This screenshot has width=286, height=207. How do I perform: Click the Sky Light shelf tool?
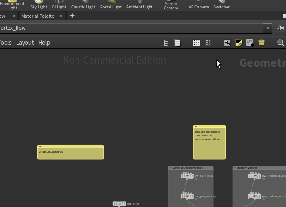(39, 5)
